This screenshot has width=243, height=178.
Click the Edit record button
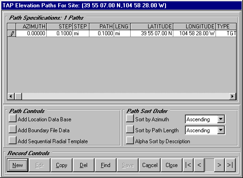(x=40, y=165)
